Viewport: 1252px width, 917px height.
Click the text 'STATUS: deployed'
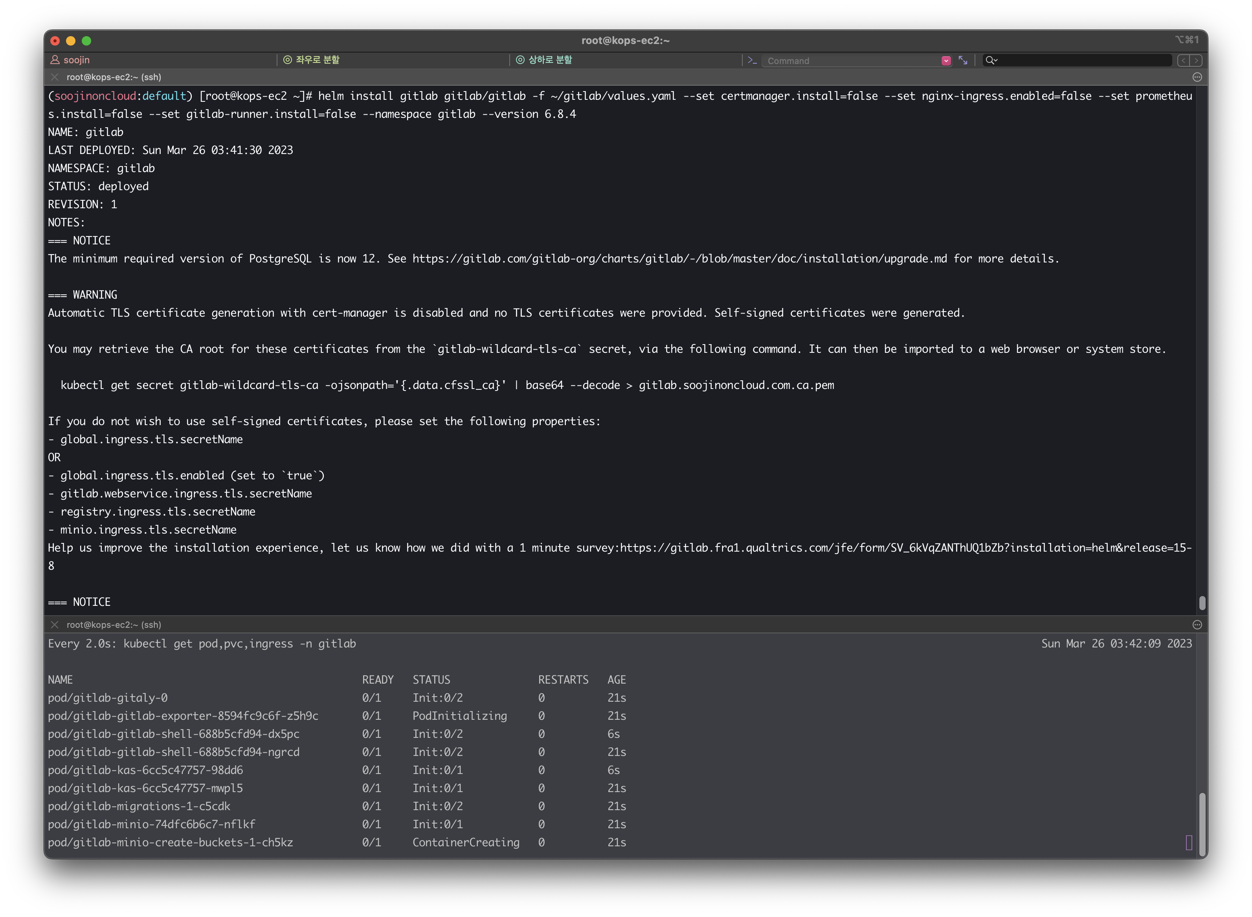[98, 187]
